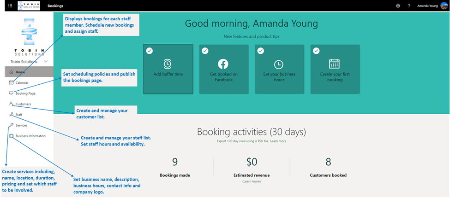Click the Create your first booking label
The height and width of the screenshot is (198, 450).
coord(335,77)
